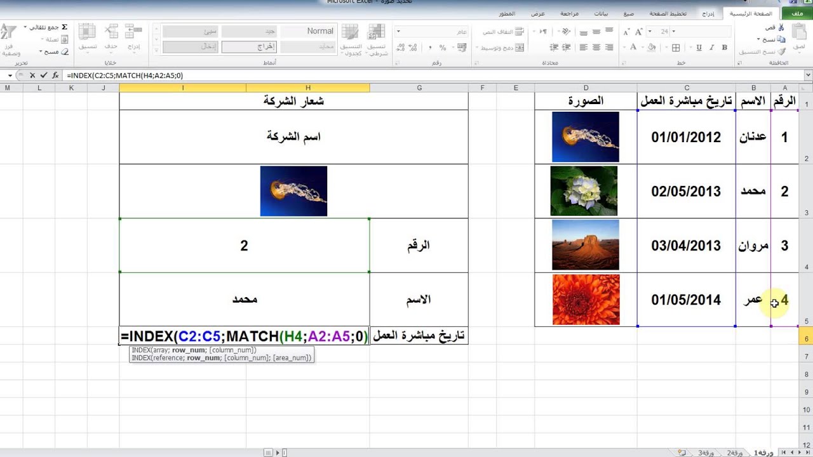Toggle underline formatting (U)
This screenshot has width=813, height=457.
point(699,48)
